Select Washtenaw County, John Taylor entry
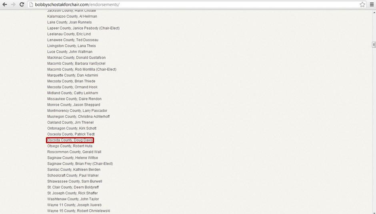The width and height of the screenshot is (376, 214). (73, 199)
